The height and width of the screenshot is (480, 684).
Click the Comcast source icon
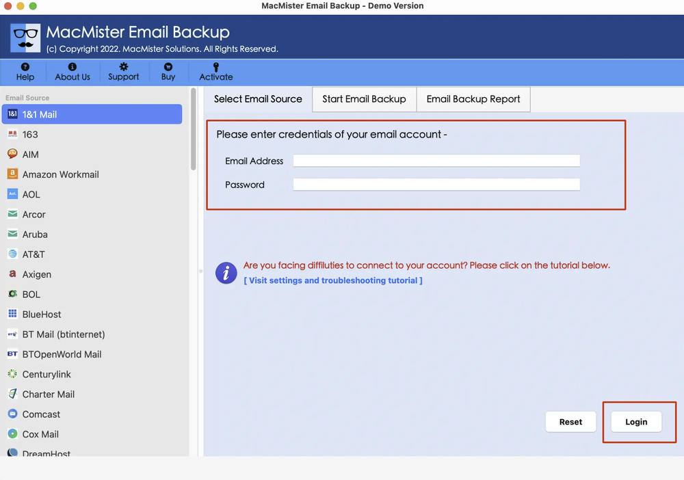(12, 414)
